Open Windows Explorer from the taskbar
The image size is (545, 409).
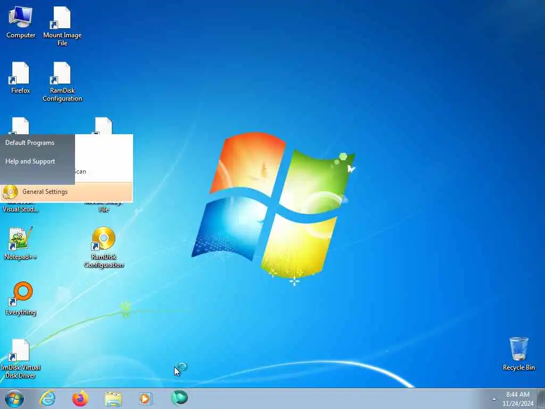coord(113,399)
